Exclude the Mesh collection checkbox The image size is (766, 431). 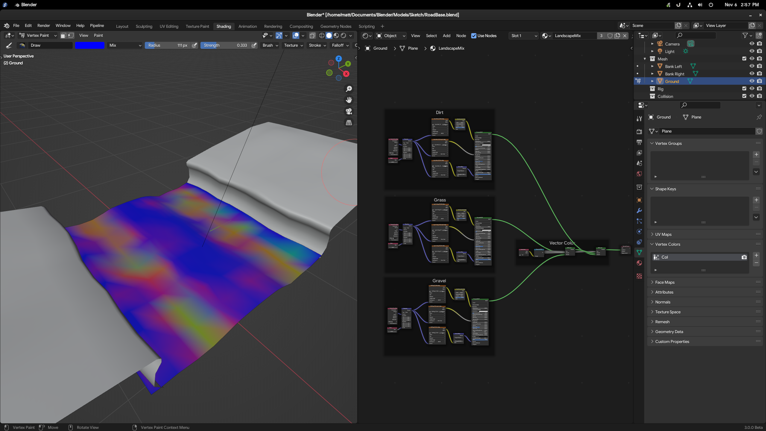(744, 59)
